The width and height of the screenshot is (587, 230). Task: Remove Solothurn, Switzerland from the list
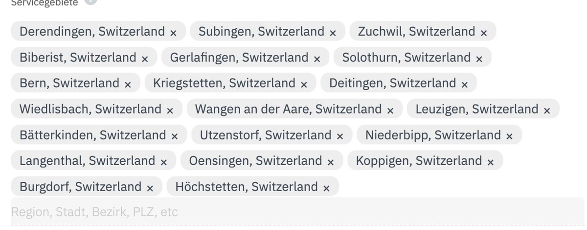tap(479, 58)
